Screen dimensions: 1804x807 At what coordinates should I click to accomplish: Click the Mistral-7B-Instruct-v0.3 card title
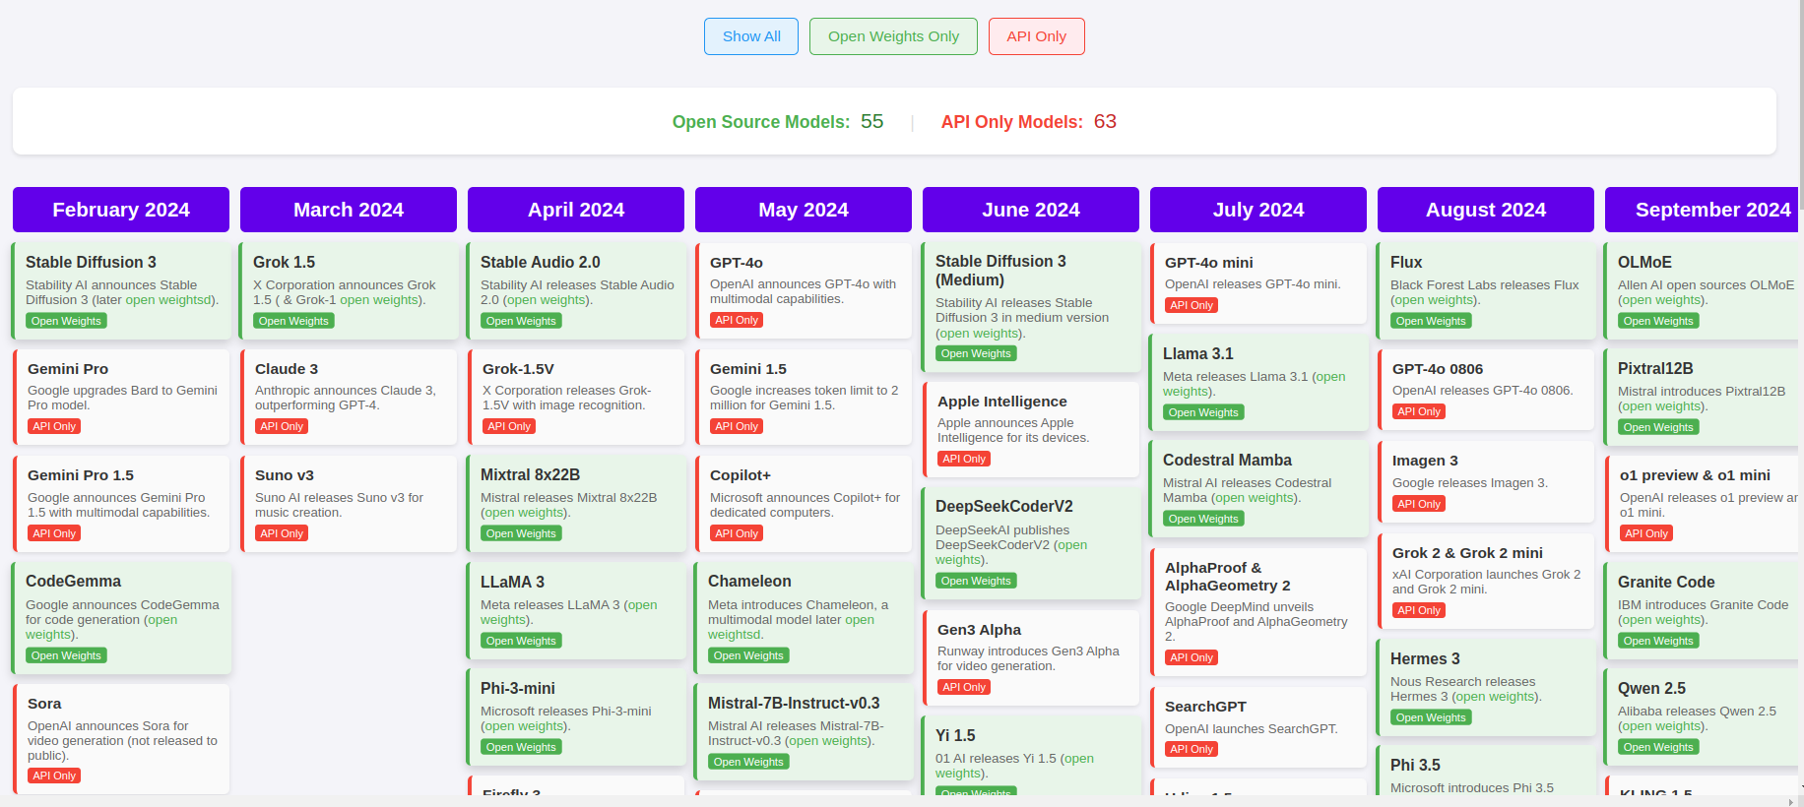(x=794, y=703)
